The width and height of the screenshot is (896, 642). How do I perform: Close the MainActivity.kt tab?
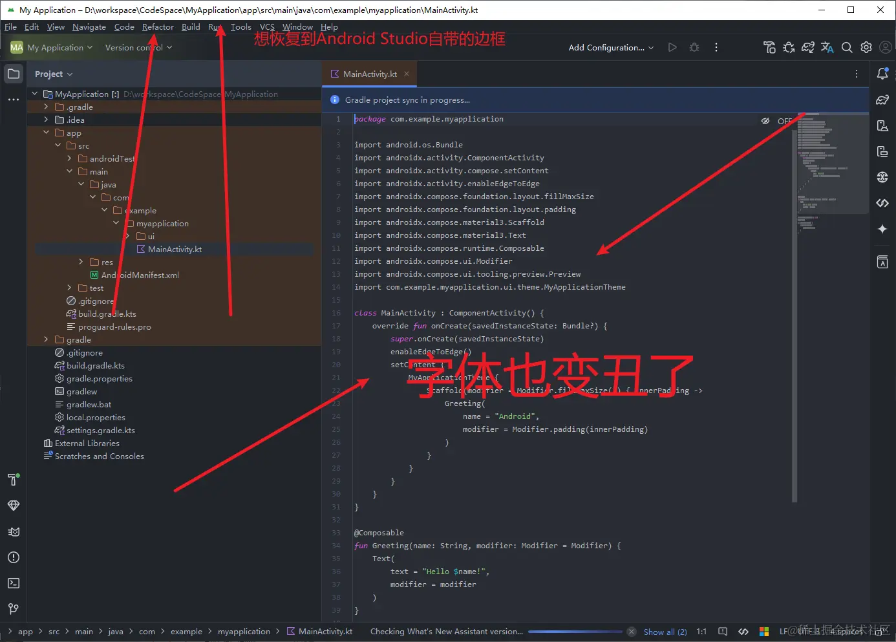point(407,74)
